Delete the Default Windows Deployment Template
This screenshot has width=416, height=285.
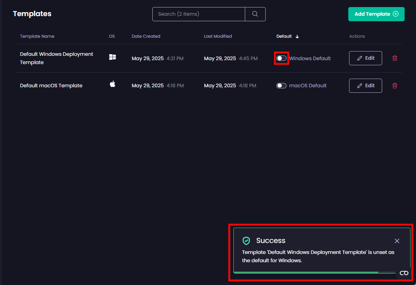tap(395, 58)
